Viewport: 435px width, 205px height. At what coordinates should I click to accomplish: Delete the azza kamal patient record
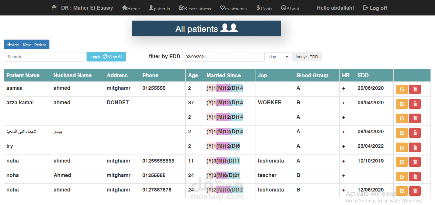pyautogui.click(x=415, y=104)
